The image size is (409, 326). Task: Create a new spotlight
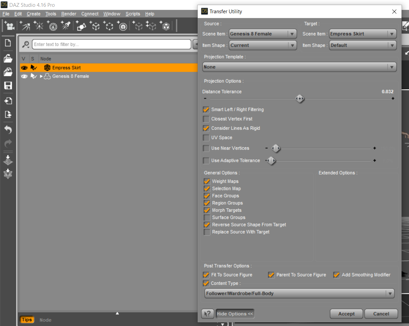point(66,26)
